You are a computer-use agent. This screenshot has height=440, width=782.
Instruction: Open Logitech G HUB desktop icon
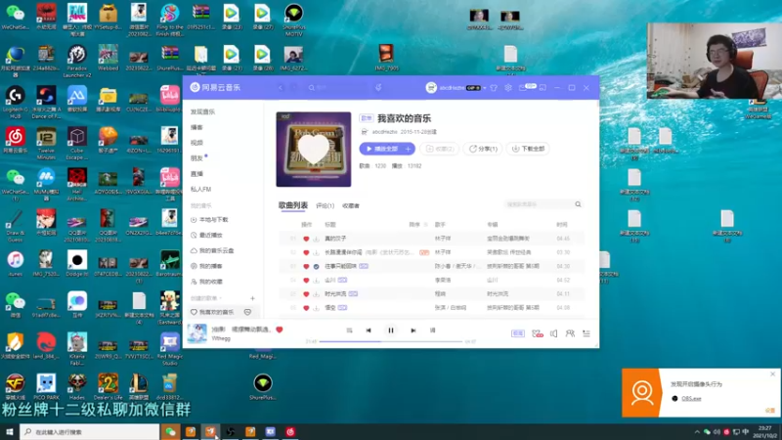(16, 103)
